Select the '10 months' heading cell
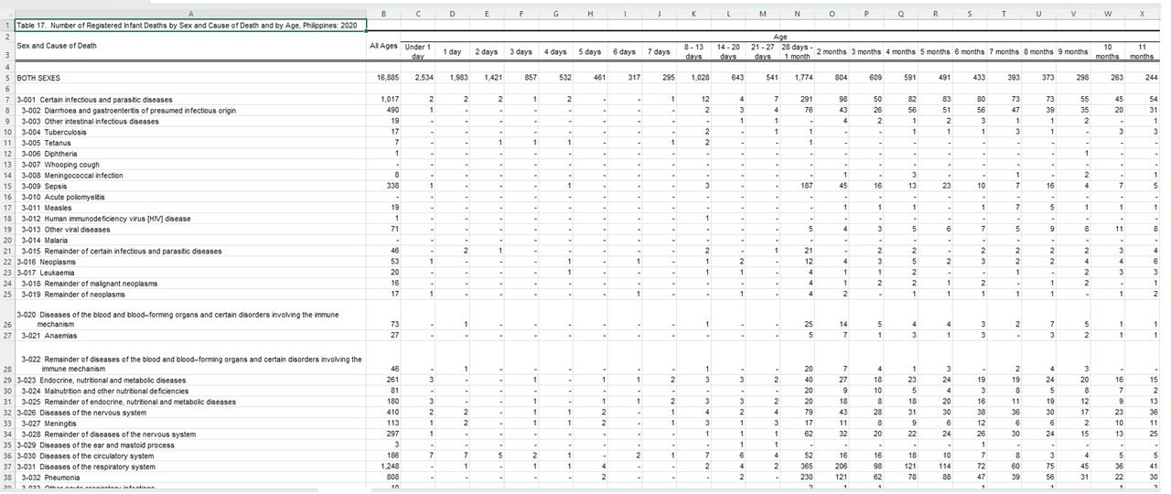1171x494 pixels. click(x=1108, y=50)
